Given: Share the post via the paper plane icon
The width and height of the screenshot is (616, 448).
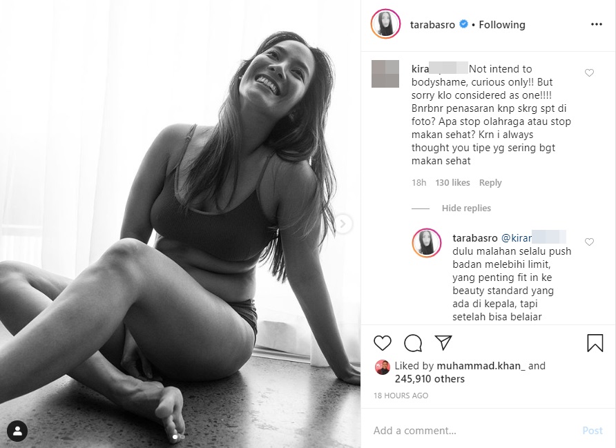Looking at the screenshot, I should point(443,342).
